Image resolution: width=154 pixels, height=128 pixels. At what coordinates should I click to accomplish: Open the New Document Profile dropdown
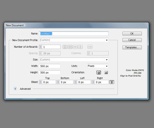point(107,40)
